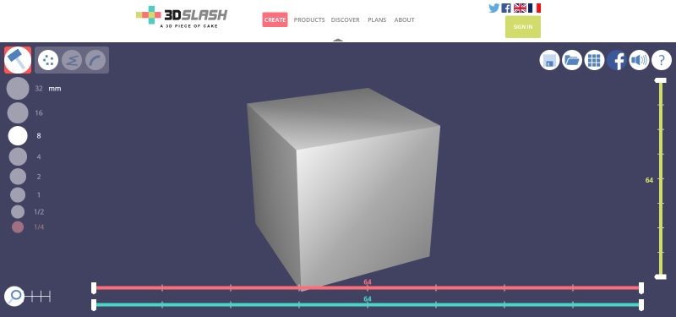This screenshot has width=676, height=317.
Task: Set tool size to 4
Action: click(18, 156)
